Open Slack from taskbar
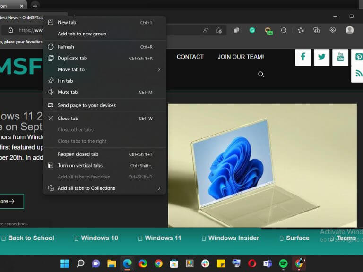This screenshot has width=363, height=272. coord(205,263)
